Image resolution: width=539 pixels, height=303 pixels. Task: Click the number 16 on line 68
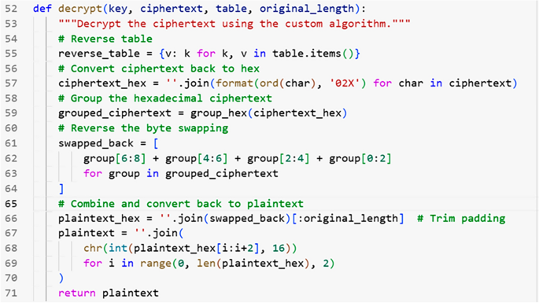click(x=279, y=249)
